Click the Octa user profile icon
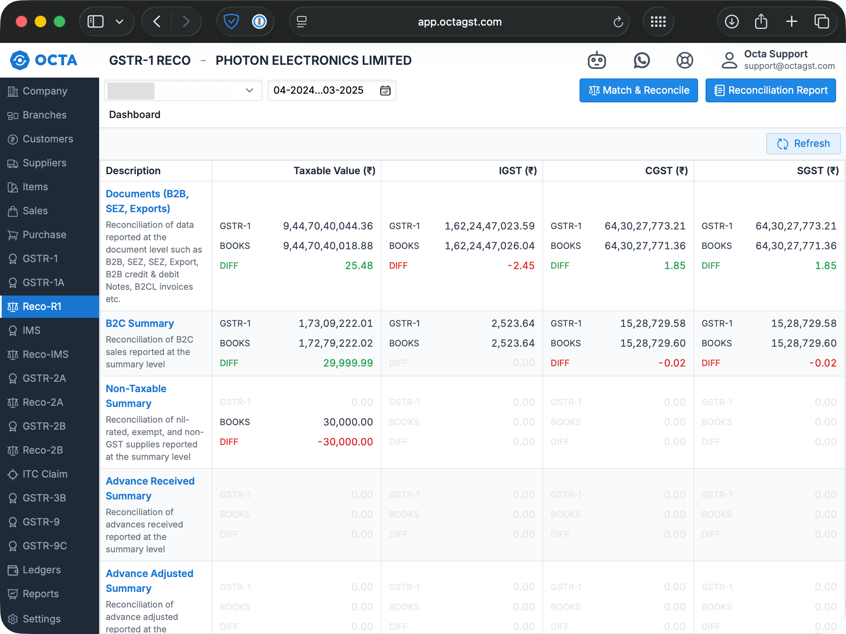846x634 pixels. pyautogui.click(x=729, y=60)
